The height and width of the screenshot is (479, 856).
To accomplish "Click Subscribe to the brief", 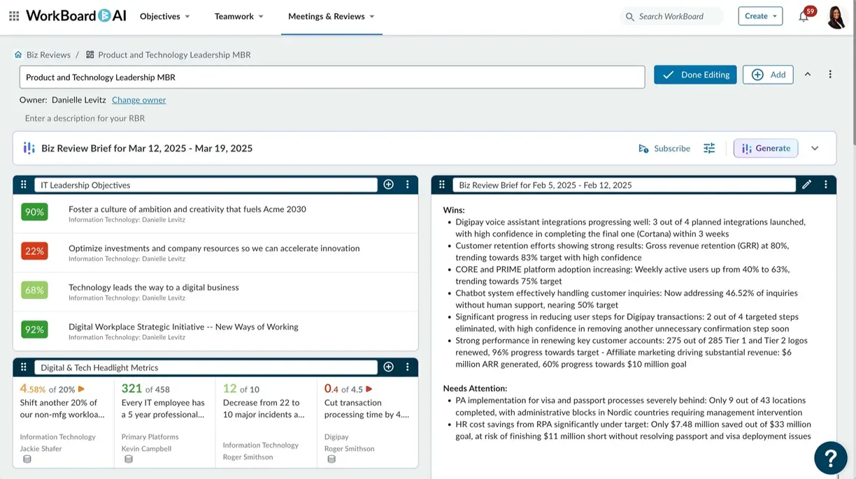I will coord(664,148).
